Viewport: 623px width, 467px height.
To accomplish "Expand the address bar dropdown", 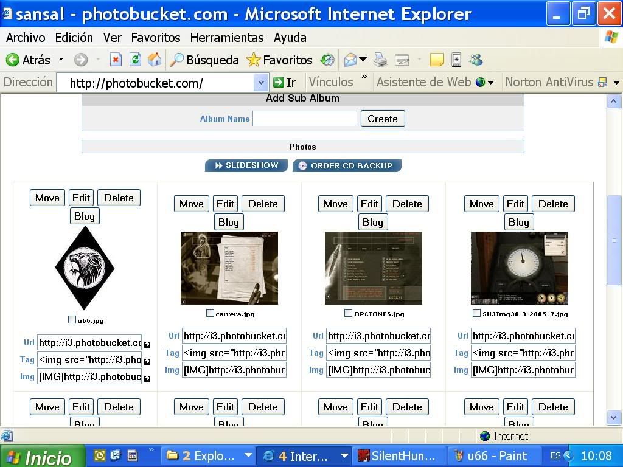I will point(261,82).
